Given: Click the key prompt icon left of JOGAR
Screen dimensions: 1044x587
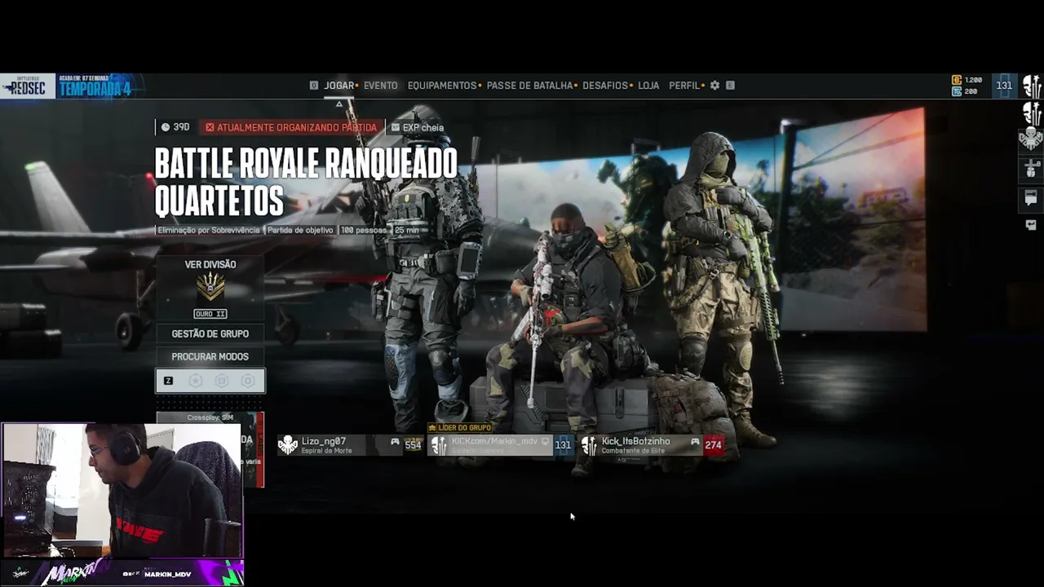Looking at the screenshot, I should tap(314, 86).
